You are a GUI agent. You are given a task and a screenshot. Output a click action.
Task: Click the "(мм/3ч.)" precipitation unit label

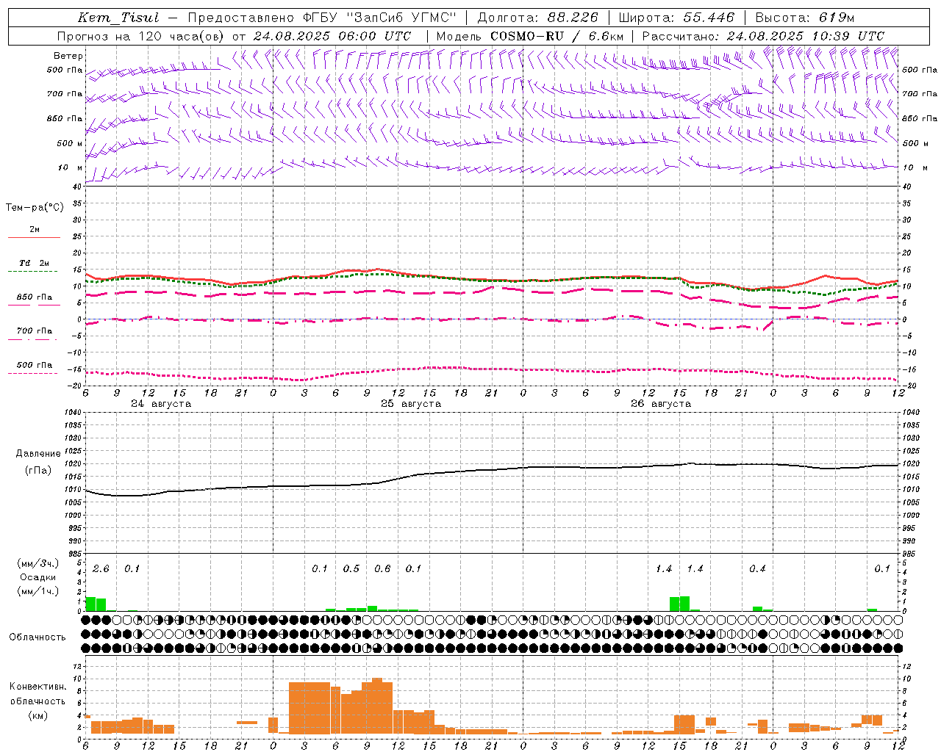click(x=38, y=563)
